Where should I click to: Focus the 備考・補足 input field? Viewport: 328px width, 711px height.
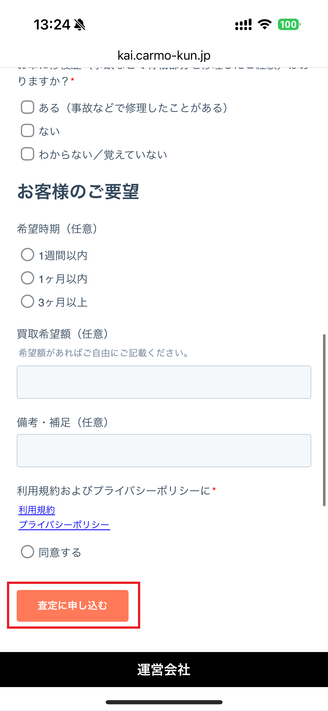164,451
